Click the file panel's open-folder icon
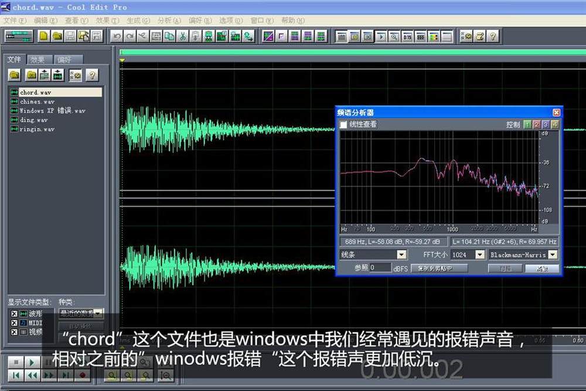 (x=14, y=75)
